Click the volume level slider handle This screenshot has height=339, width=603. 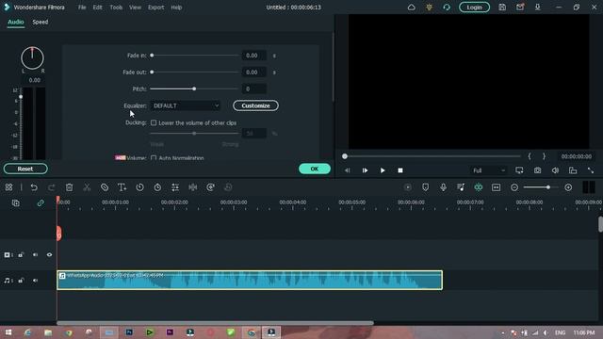21,96
